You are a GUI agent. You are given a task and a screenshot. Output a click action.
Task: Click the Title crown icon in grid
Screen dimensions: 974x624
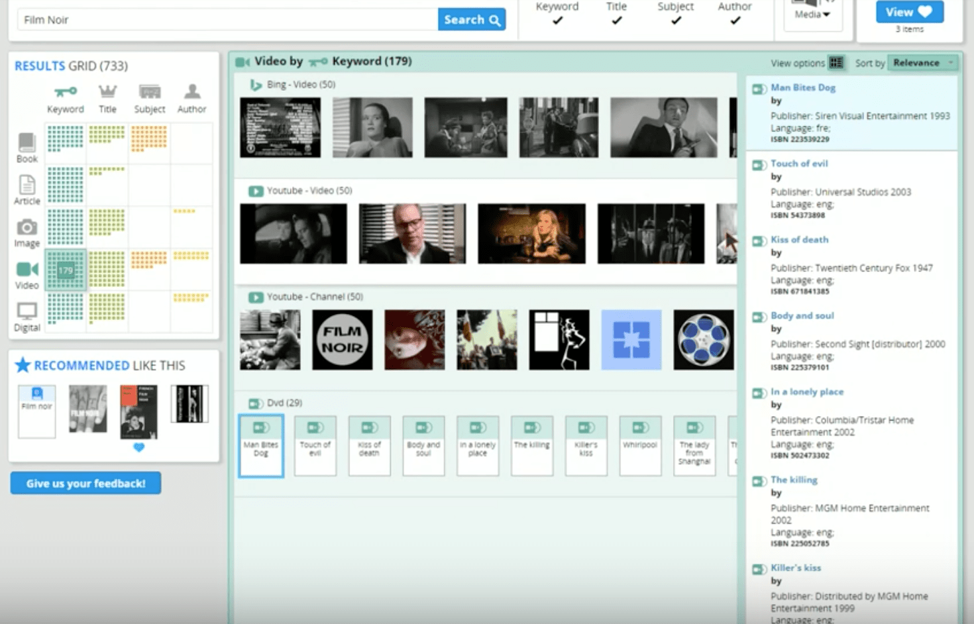(x=107, y=91)
